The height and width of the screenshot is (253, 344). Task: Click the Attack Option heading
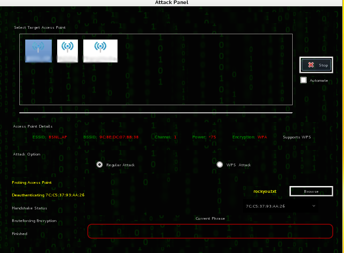(27, 154)
